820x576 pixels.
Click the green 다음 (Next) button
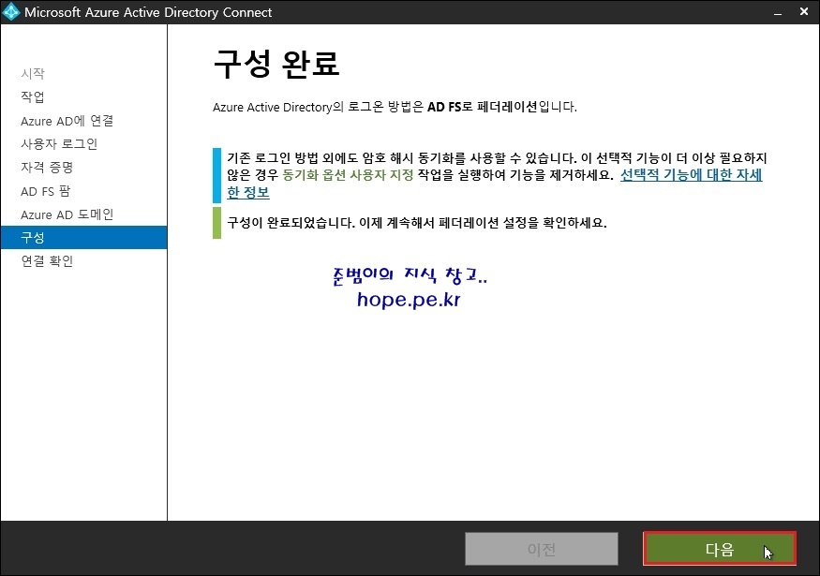pos(720,548)
